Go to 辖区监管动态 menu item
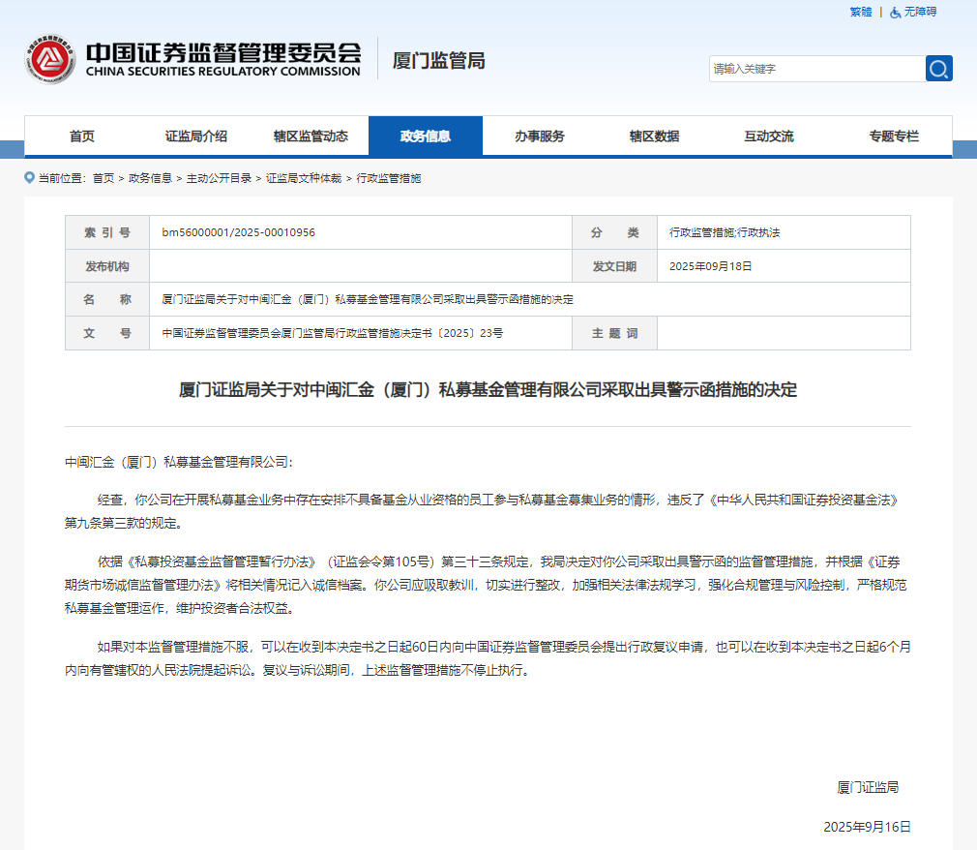This screenshot has height=850, width=977. click(311, 137)
